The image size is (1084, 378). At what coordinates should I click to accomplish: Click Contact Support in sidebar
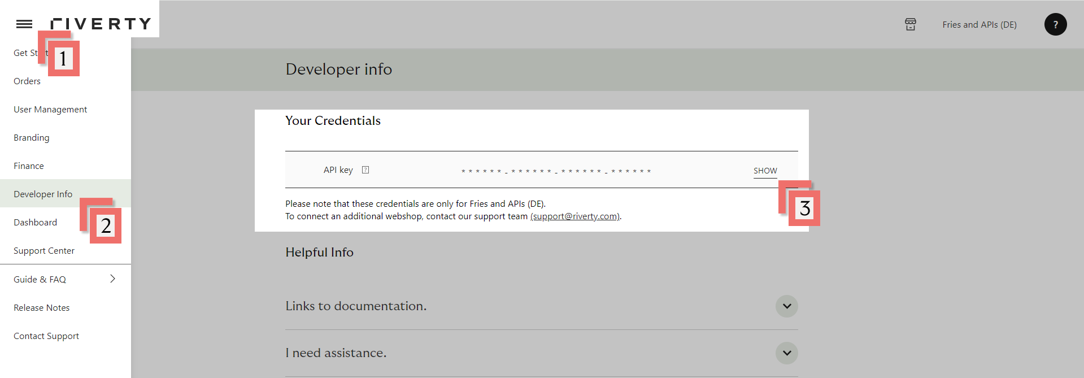(x=46, y=336)
